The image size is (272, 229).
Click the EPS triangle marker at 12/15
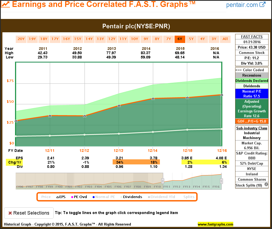pos(187,98)
